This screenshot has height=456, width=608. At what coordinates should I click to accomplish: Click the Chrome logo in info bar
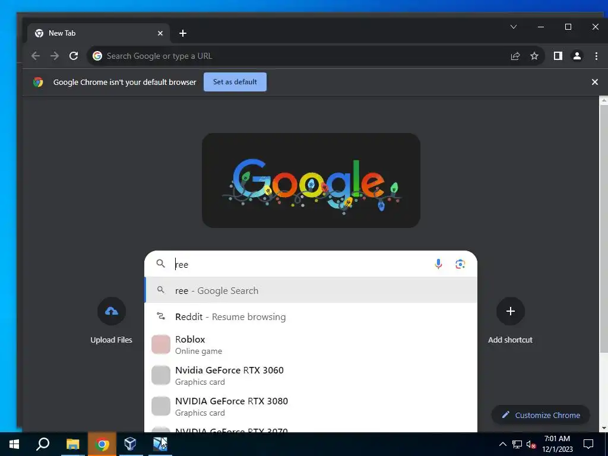pyautogui.click(x=38, y=82)
